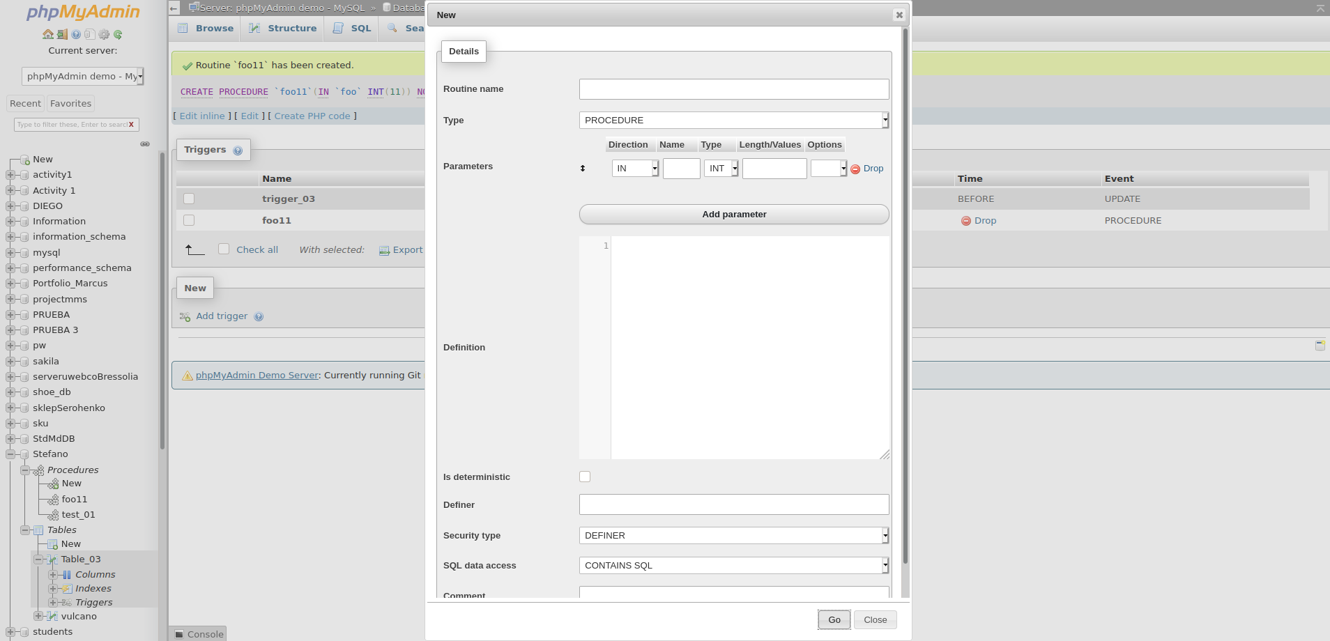Click the red Drop icon for parameter
Image resolution: width=1330 pixels, height=641 pixels.
(x=855, y=169)
